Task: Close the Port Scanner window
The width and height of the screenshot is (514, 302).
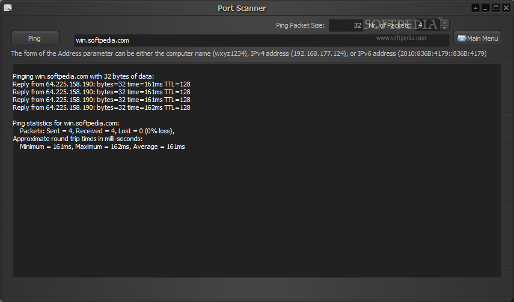Action: click(x=506, y=8)
